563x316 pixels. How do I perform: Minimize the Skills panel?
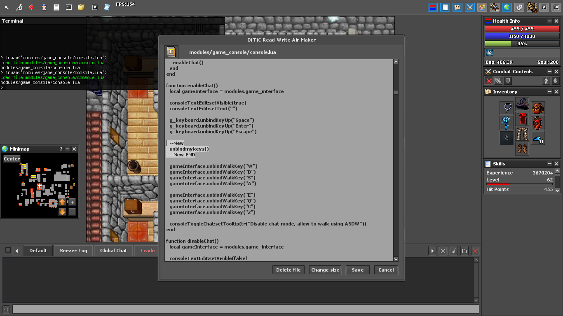pos(550,164)
